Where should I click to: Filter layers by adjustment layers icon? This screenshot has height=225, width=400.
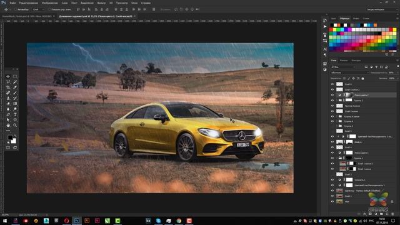[371, 67]
